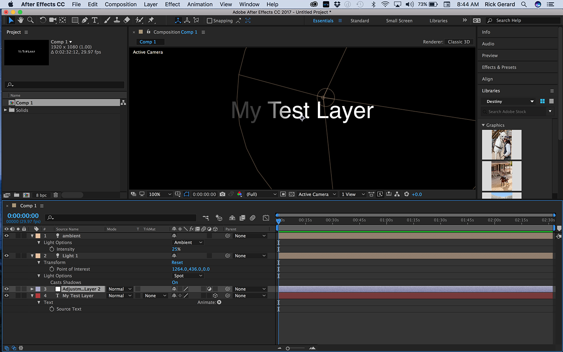The width and height of the screenshot is (563, 352).
Task: Select the Horizontal Type tool
Action: 95,20
